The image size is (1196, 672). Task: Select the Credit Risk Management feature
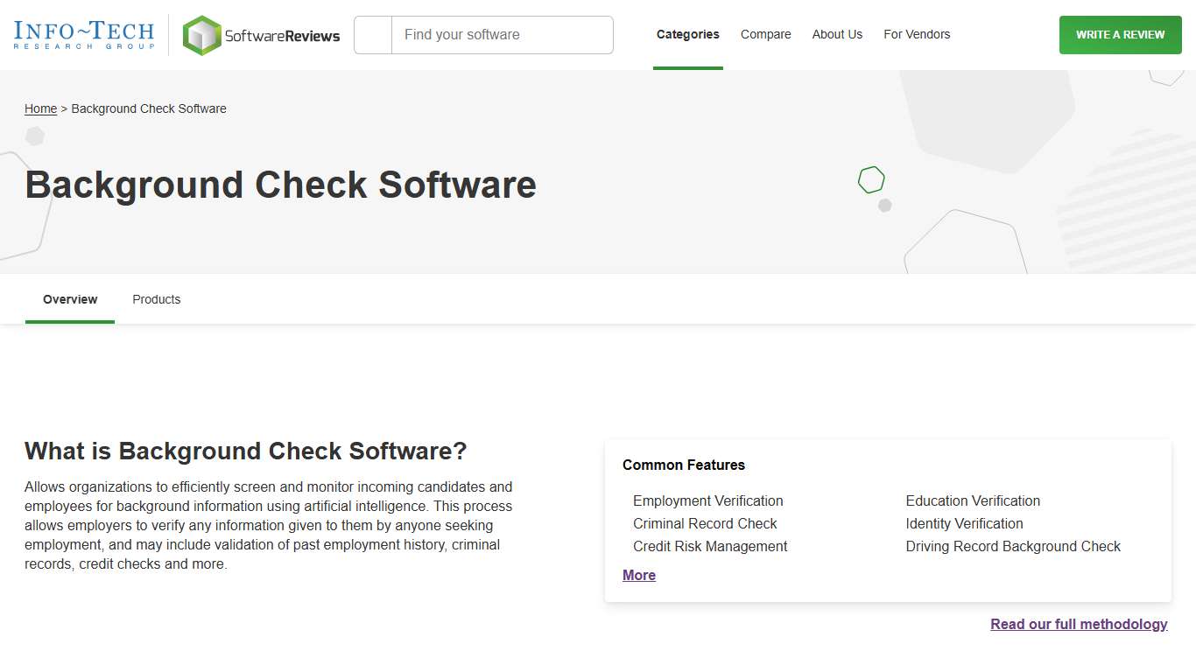(x=710, y=546)
